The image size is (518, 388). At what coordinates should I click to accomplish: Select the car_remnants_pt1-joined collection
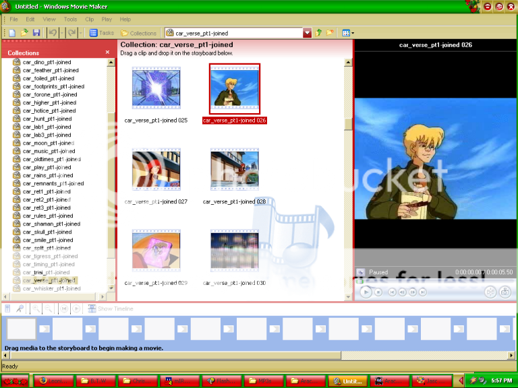(x=53, y=183)
